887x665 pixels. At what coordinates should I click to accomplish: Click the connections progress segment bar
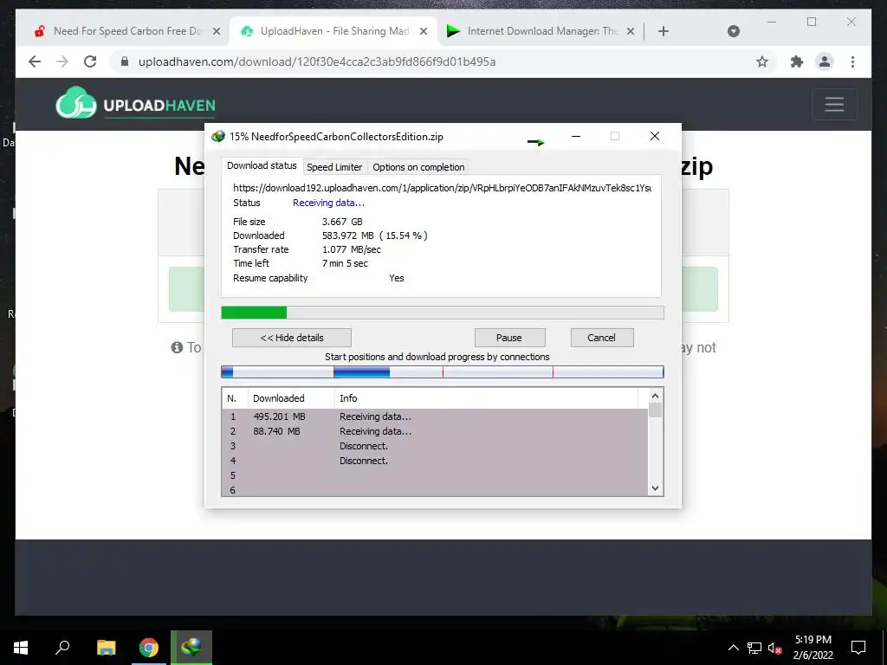point(443,372)
